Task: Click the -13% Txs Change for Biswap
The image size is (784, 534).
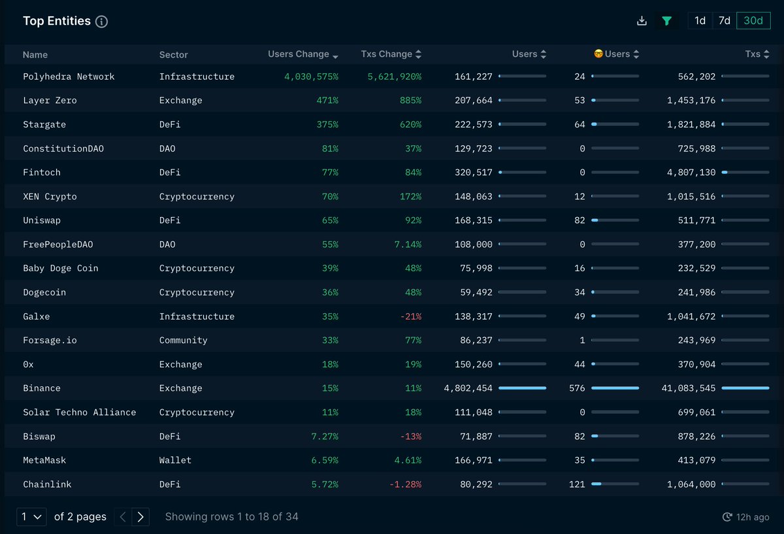Action: [411, 436]
